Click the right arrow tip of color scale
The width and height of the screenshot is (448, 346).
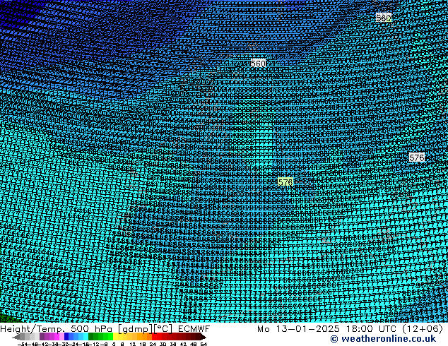[x=204, y=337]
